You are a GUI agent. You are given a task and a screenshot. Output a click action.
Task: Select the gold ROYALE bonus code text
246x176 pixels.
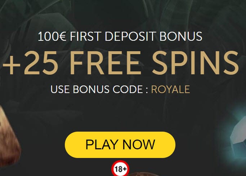(170, 89)
